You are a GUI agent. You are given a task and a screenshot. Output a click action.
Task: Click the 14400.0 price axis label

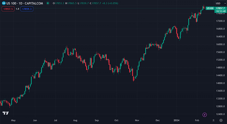[x=221, y=75]
